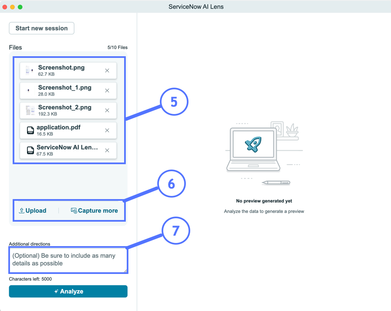Minimize the ServiceNow AI Lens window
This screenshot has height=311, width=391.
click(x=12, y=7)
